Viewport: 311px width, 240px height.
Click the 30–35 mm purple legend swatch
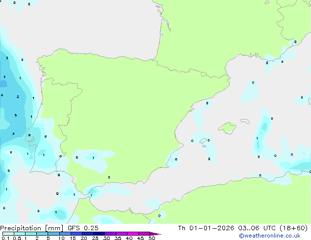click(110, 234)
